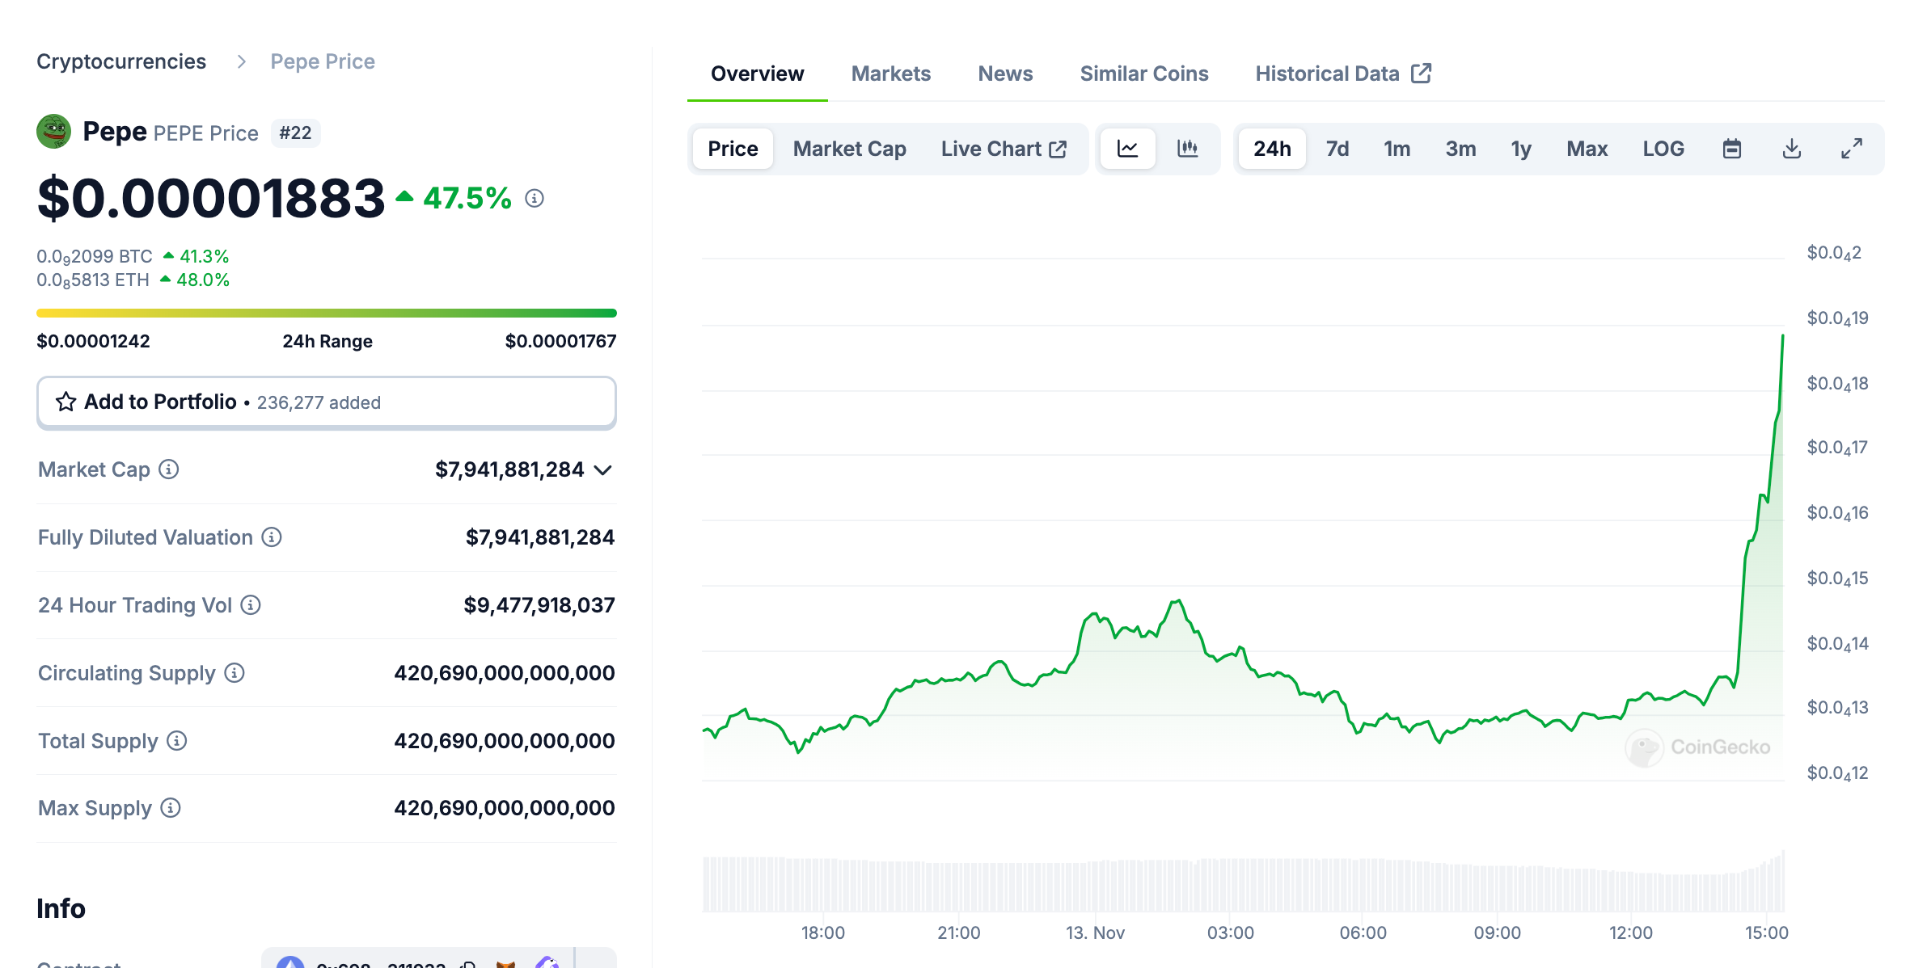Expand chart to fullscreen
Screen dimensions: 1910x968
1852,149
